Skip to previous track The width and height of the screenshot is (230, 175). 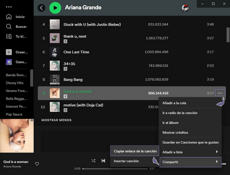coord(103,161)
